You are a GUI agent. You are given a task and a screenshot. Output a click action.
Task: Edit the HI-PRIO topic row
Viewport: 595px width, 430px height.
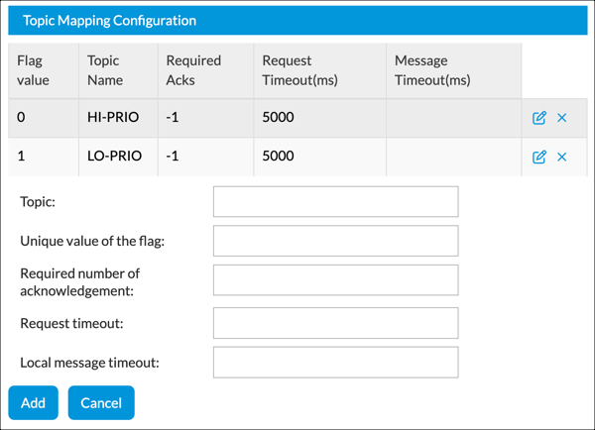click(538, 118)
